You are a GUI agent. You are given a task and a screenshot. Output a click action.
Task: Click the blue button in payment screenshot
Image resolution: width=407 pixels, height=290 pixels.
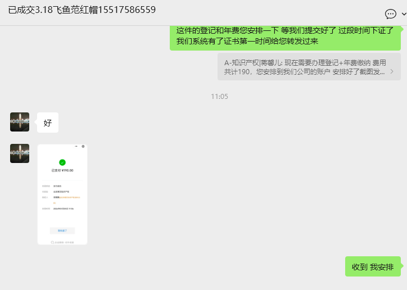pos(62,230)
